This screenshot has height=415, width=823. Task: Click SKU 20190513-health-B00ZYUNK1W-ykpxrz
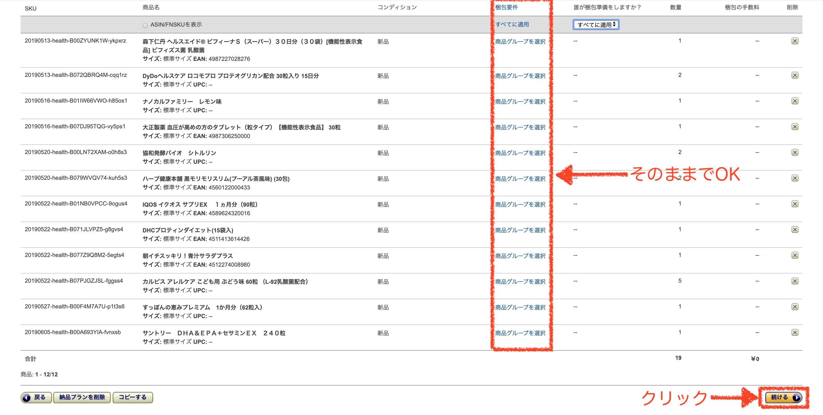pyautogui.click(x=75, y=41)
